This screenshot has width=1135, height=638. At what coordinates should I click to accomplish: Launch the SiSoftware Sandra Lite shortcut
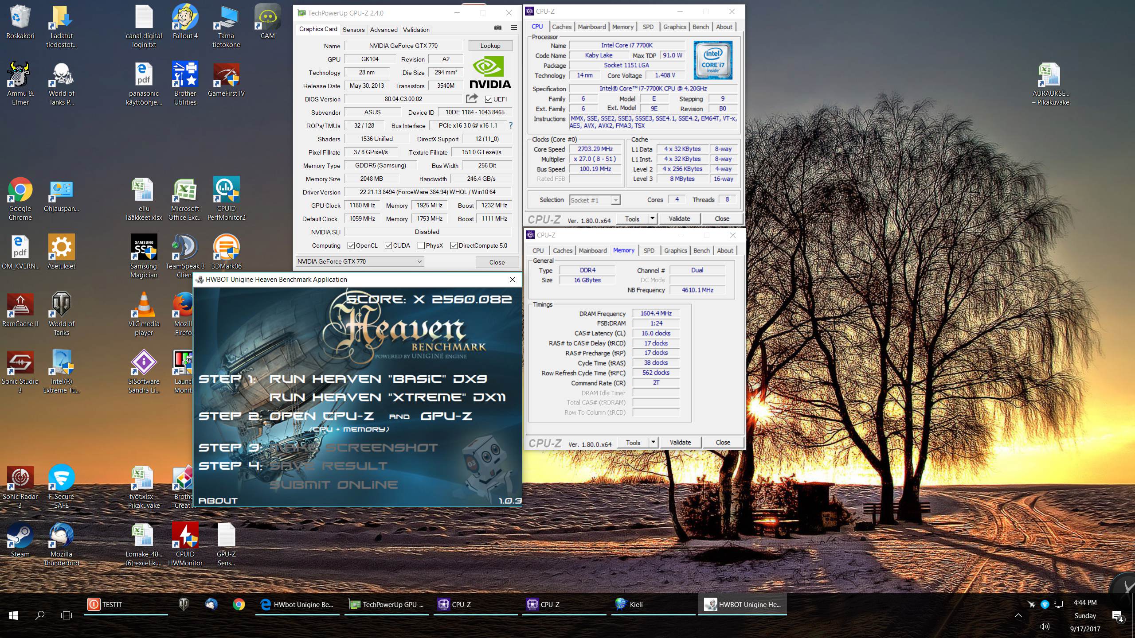click(144, 372)
